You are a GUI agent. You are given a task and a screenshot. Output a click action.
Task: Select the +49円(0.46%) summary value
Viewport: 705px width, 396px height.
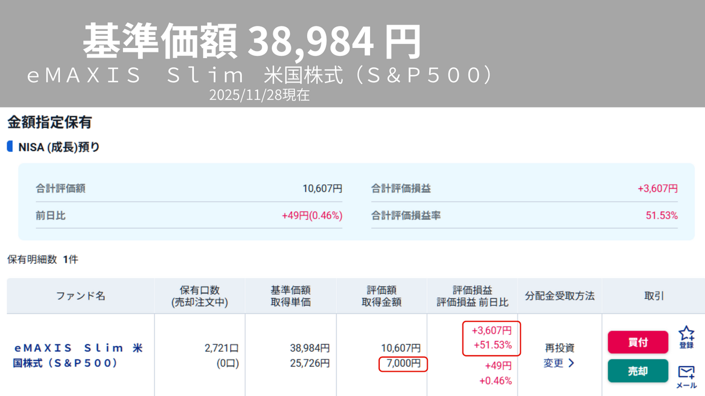312,216
